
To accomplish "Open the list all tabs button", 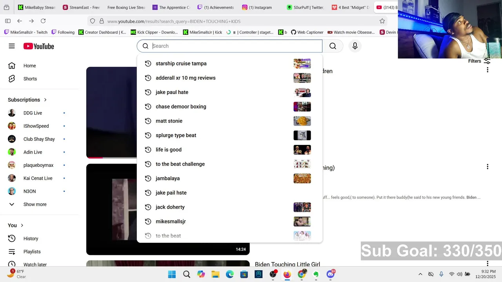I will point(7,7).
